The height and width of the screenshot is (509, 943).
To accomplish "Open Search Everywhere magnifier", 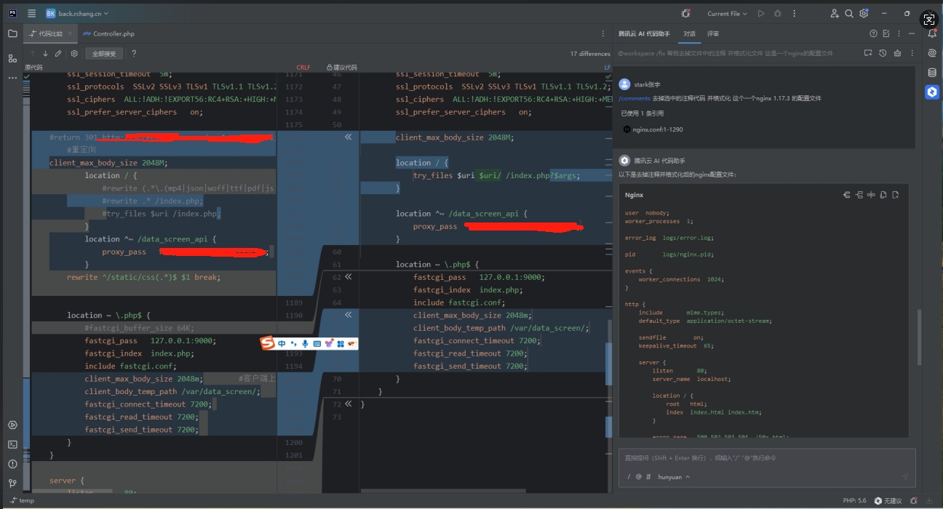I will (x=849, y=13).
